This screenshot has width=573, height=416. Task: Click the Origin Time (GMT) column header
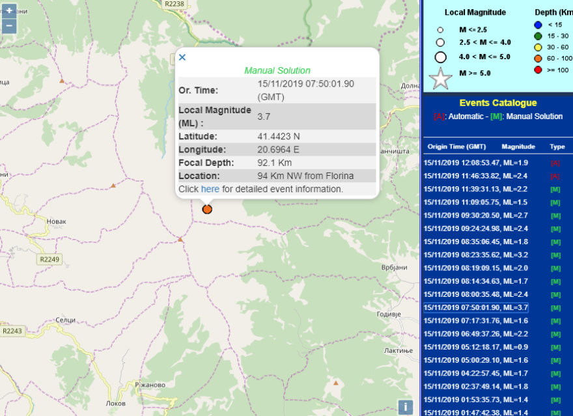point(456,146)
